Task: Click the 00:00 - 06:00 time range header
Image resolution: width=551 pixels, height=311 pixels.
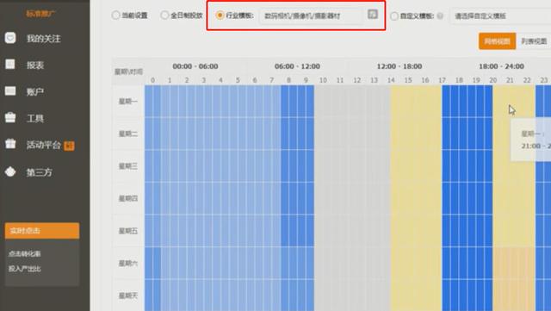Action: [x=195, y=66]
